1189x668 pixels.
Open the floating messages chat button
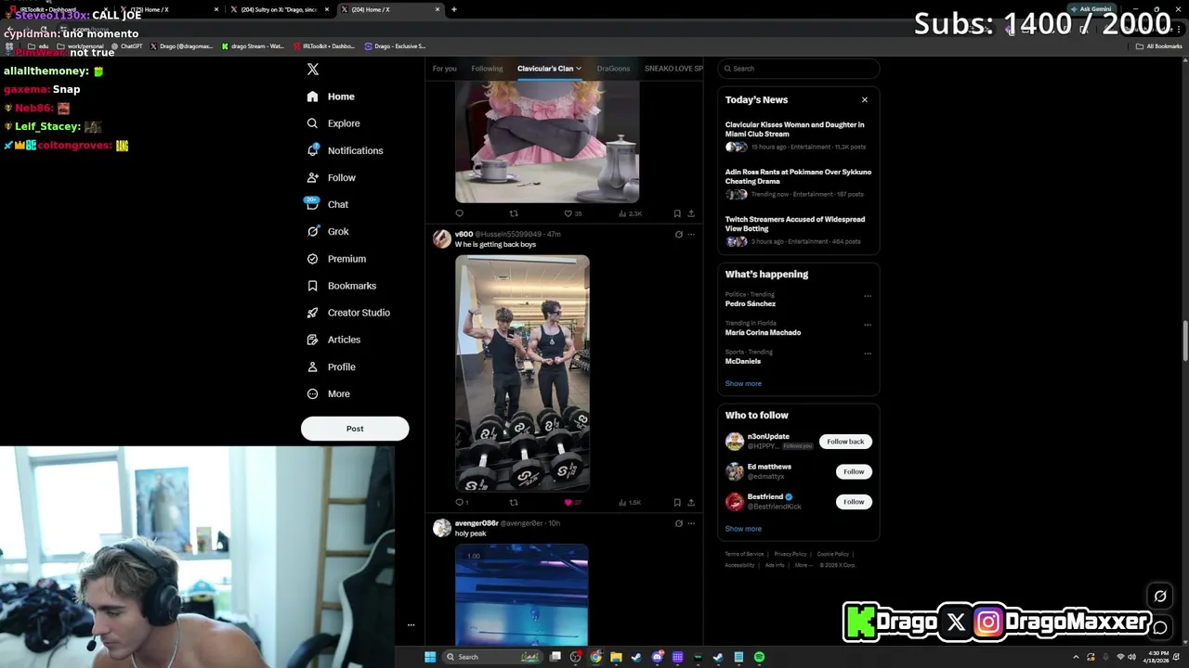point(1160,628)
